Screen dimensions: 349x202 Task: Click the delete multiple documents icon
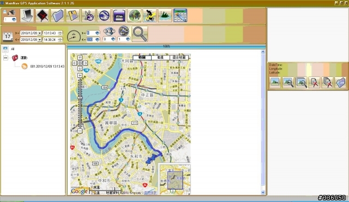tap(327, 82)
